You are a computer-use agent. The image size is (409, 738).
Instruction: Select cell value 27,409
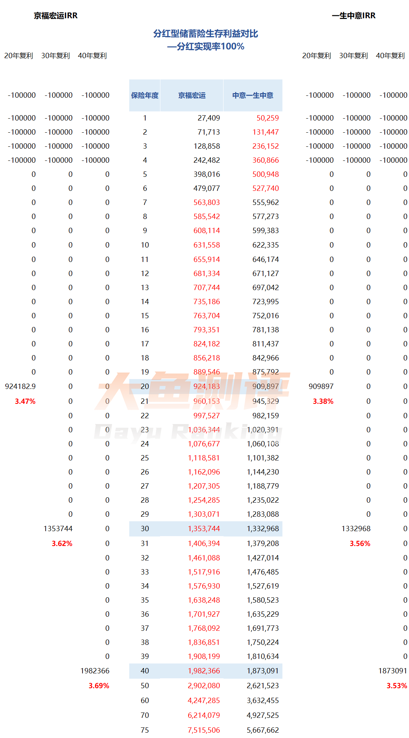coord(209,118)
